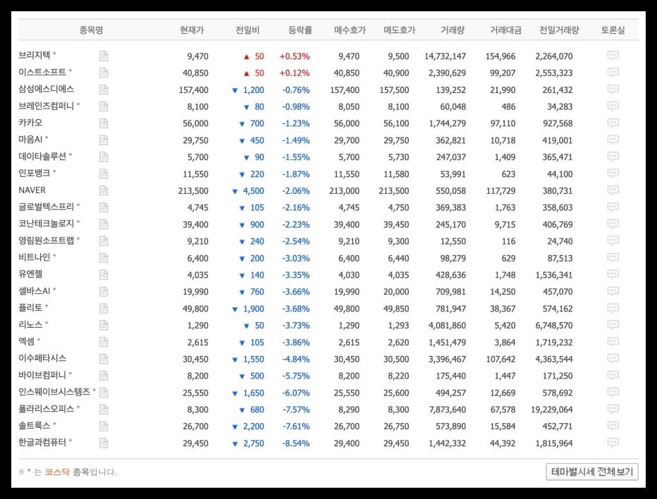Select the 157,400 current price cell
657x499 pixels.
(193, 90)
